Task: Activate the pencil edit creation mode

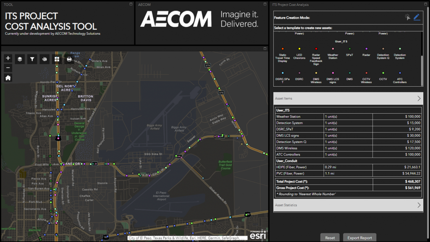Action: tap(417, 17)
